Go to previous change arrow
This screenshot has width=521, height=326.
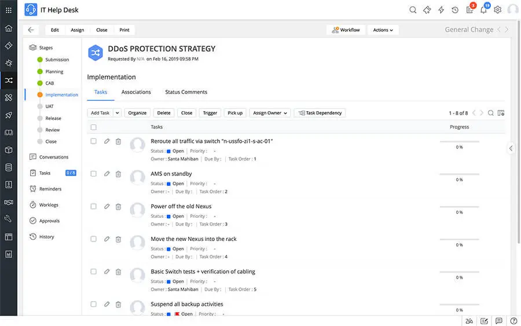coord(499,30)
